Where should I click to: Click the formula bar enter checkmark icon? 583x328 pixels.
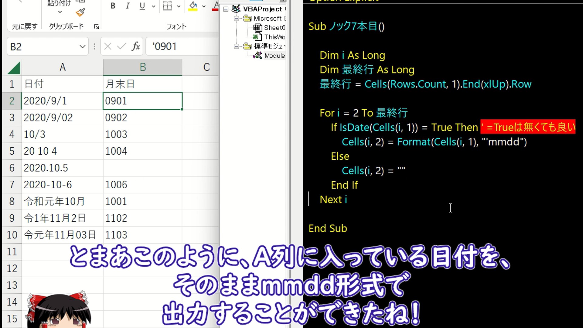pos(121,46)
